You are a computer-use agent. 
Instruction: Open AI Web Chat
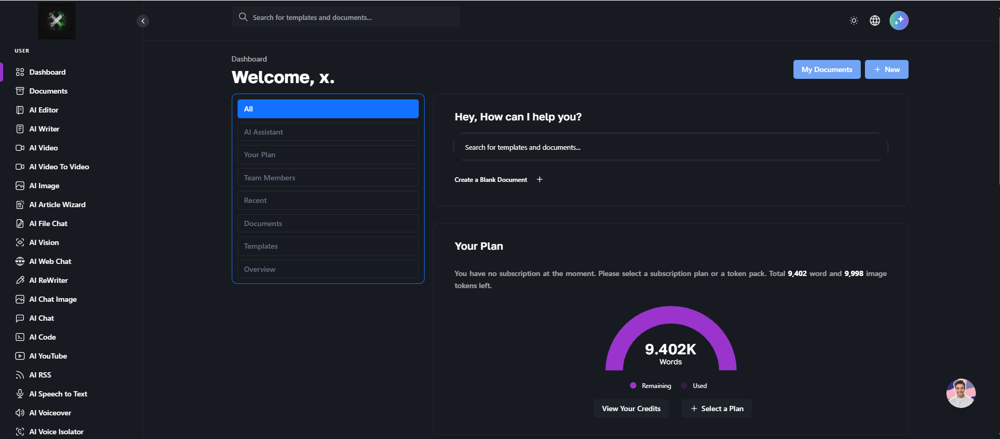tap(50, 261)
